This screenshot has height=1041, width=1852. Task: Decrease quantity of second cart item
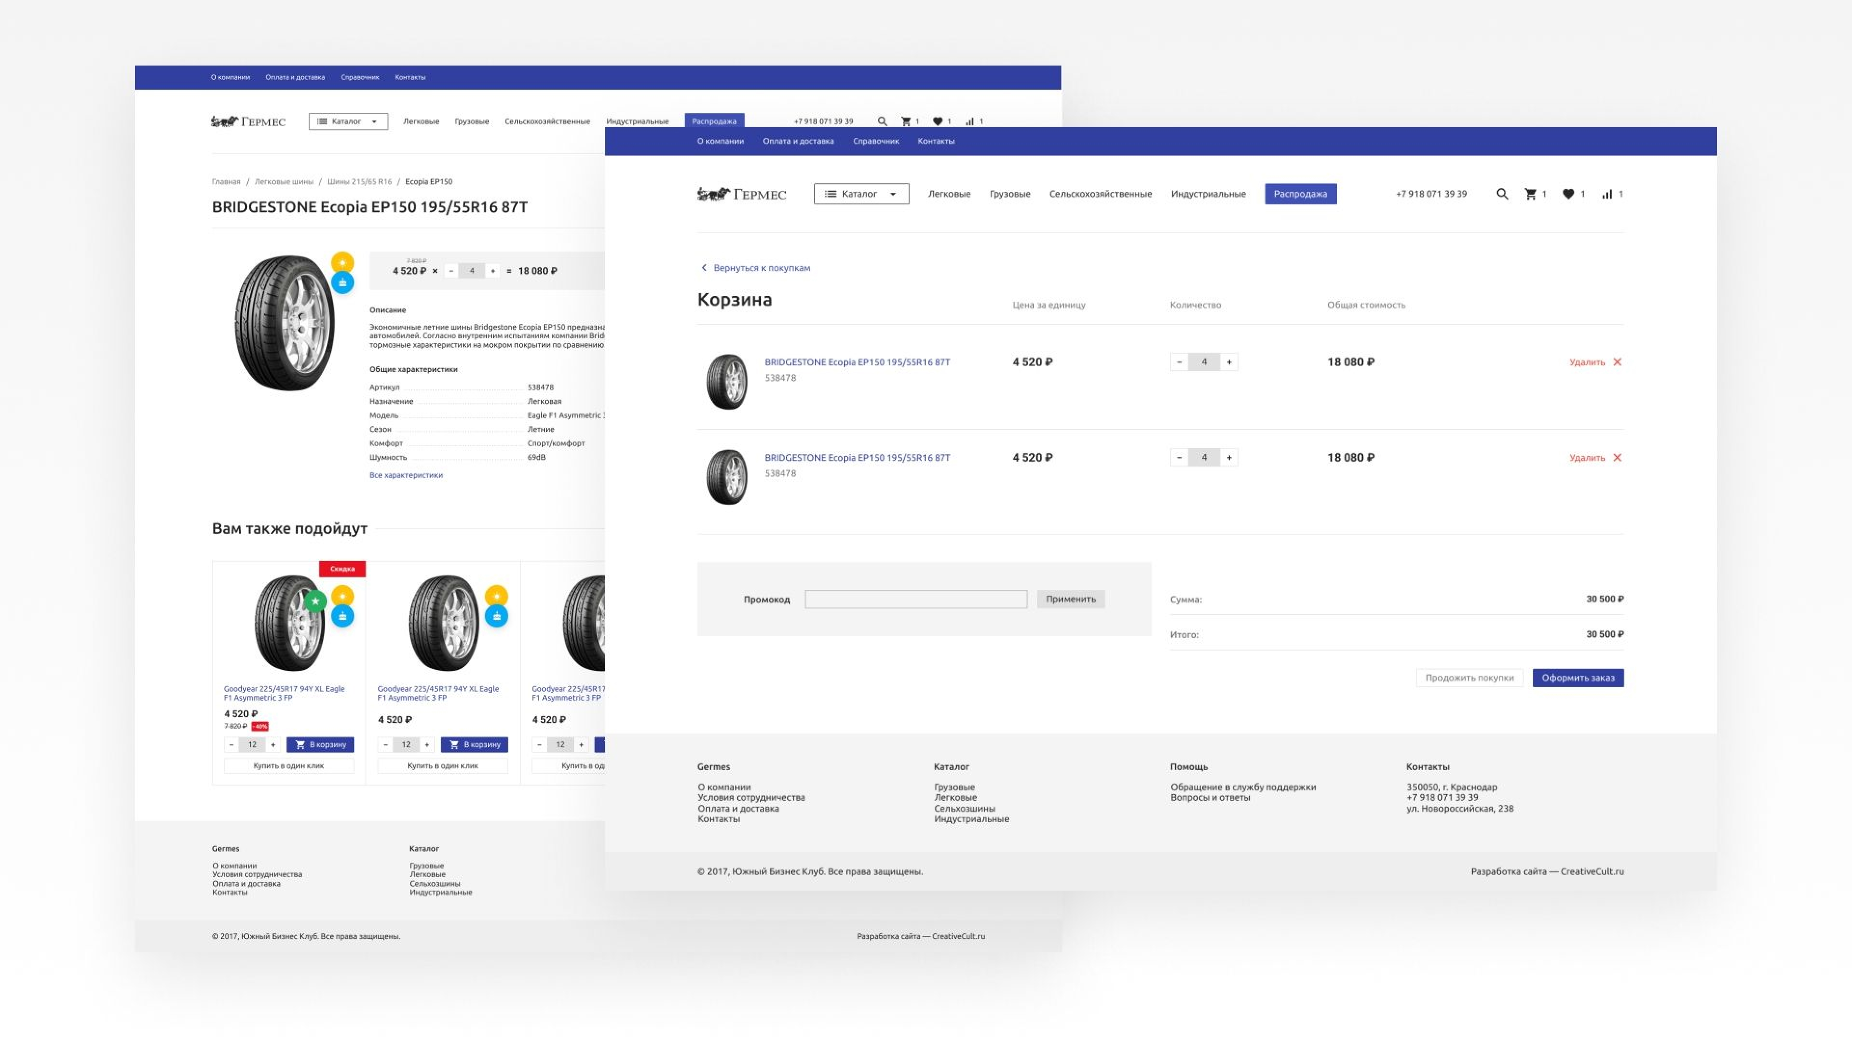tap(1179, 458)
